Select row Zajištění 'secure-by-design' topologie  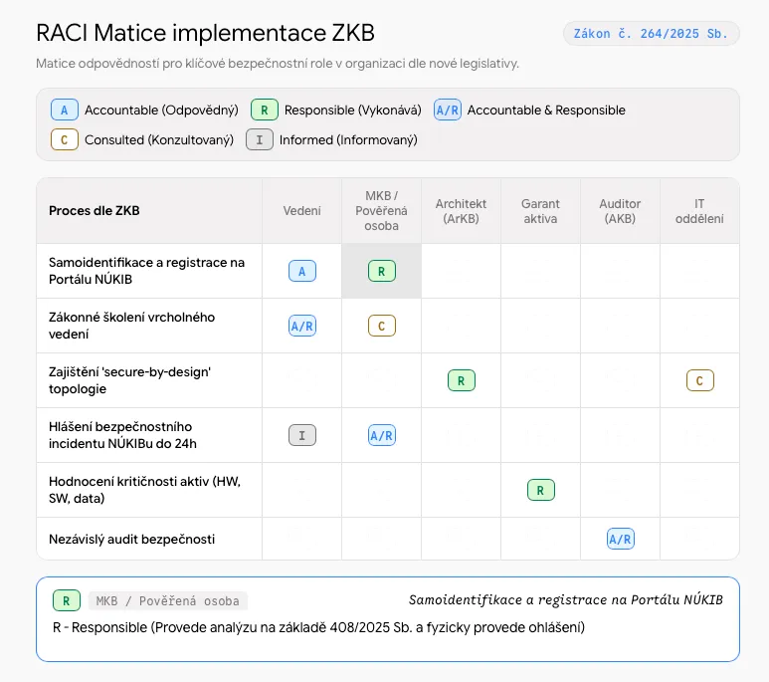click(388, 380)
